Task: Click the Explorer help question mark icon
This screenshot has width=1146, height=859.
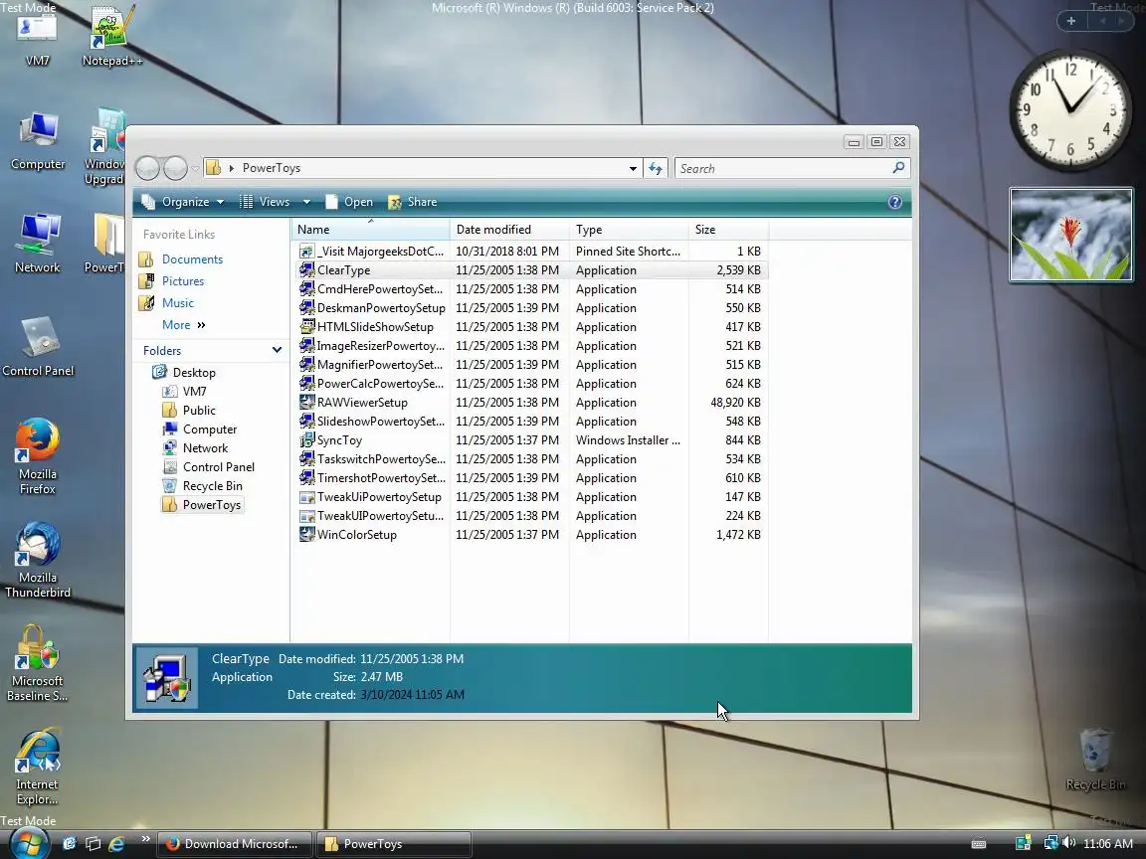Action: pyautogui.click(x=894, y=203)
